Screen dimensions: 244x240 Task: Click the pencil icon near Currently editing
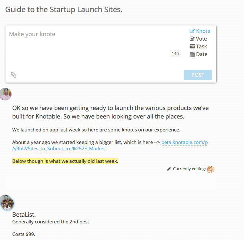coord(169,169)
